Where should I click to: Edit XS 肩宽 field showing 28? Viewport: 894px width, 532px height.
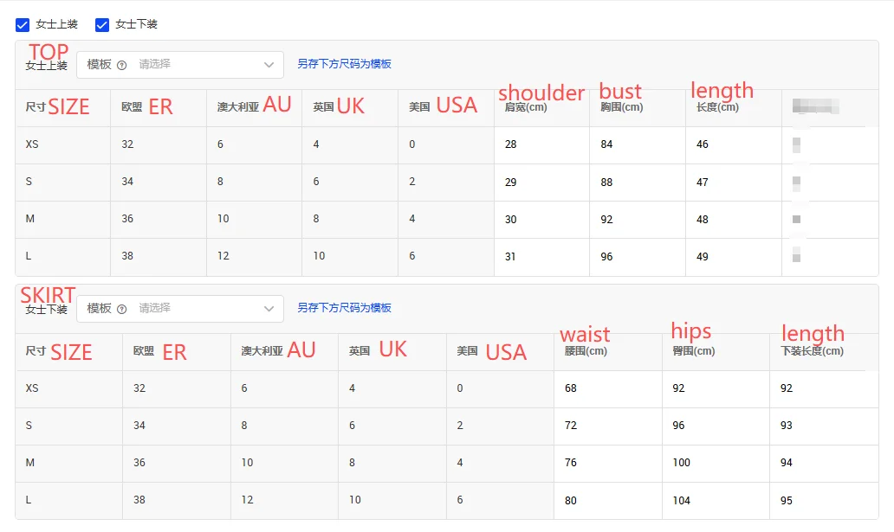click(x=541, y=144)
